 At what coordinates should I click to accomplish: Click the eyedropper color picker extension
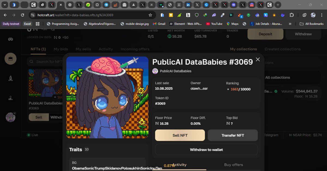[223, 15]
